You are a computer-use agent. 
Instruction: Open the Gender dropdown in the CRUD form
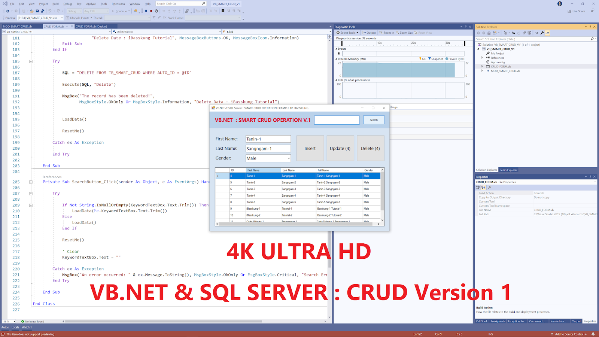tap(288, 158)
